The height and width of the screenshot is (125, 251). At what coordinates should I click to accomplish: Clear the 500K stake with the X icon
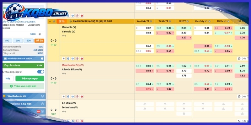[40, 34]
